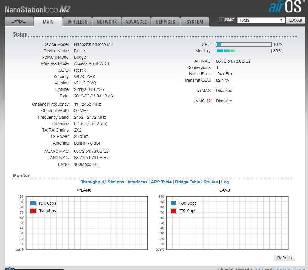The width and height of the screenshot is (308, 270).
Task: Open the Log monitor link
Action: pos(225,182)
